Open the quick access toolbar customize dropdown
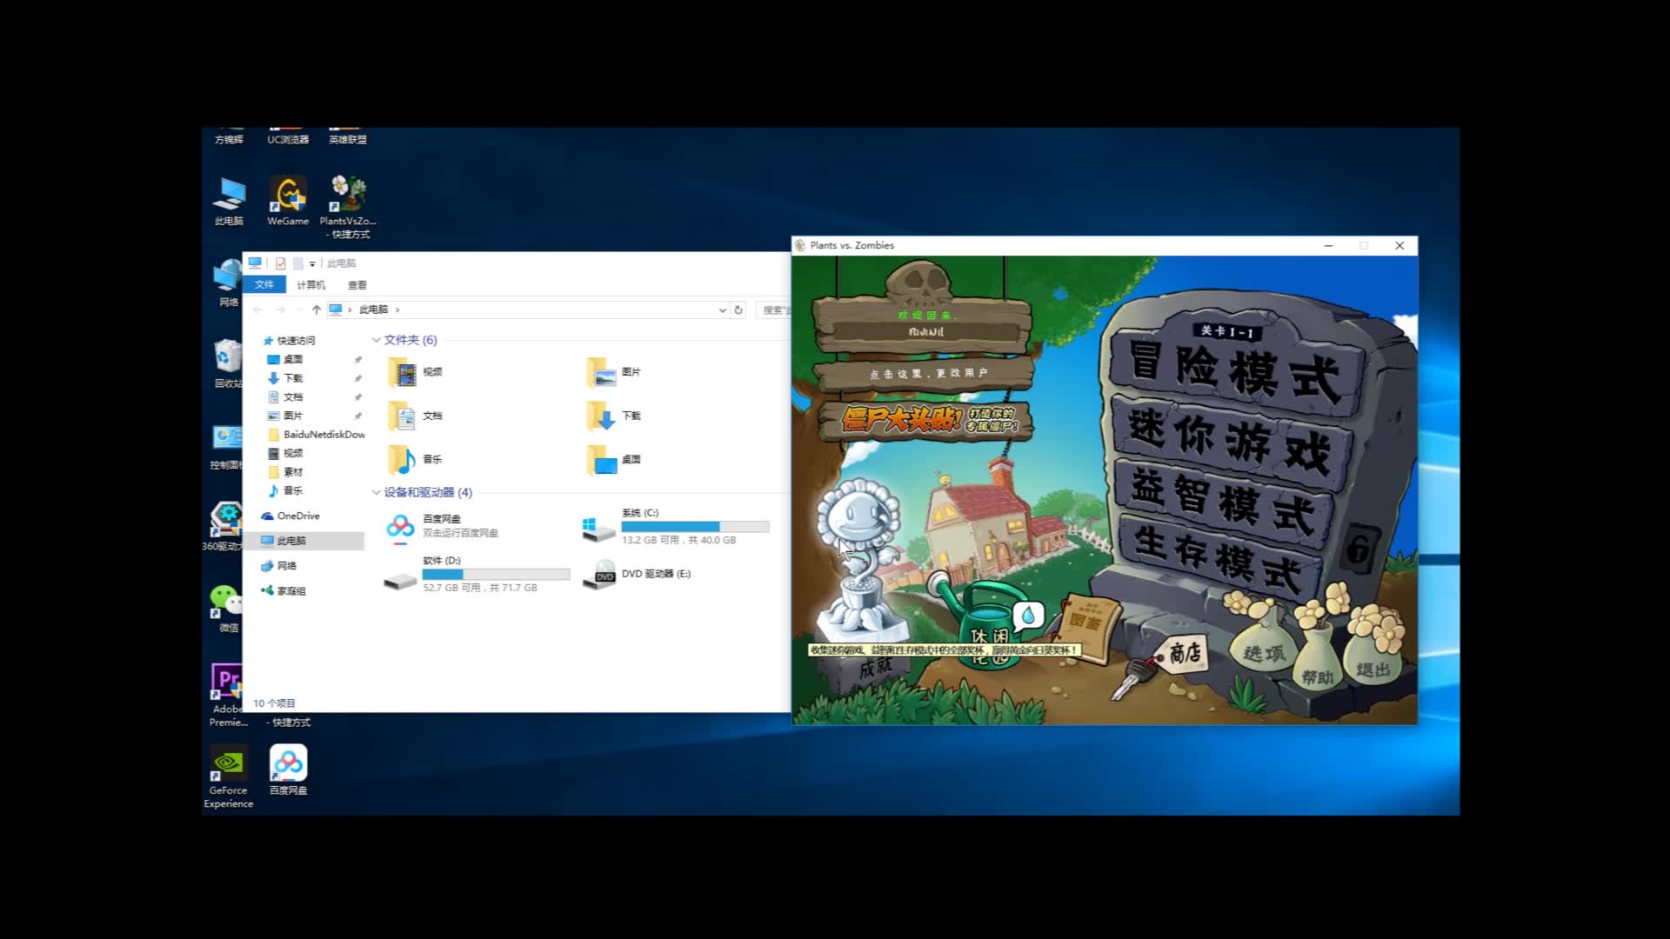This screenshot has height=939, width=1670. 312,263
